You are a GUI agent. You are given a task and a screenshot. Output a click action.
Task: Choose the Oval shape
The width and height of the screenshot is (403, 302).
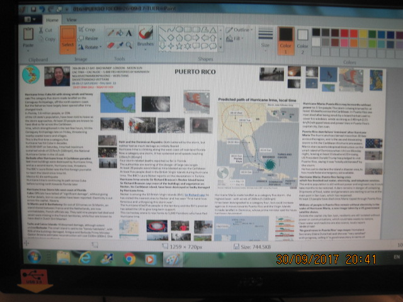tap(179, 30)
